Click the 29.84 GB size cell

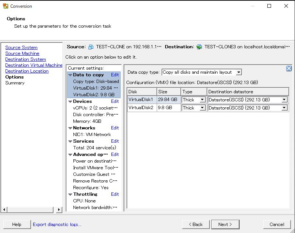click(x=169, y=100)
